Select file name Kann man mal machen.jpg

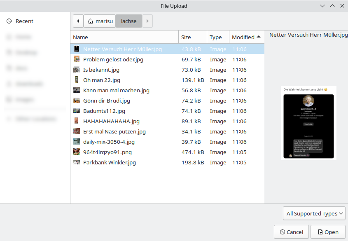pos(116,90)
